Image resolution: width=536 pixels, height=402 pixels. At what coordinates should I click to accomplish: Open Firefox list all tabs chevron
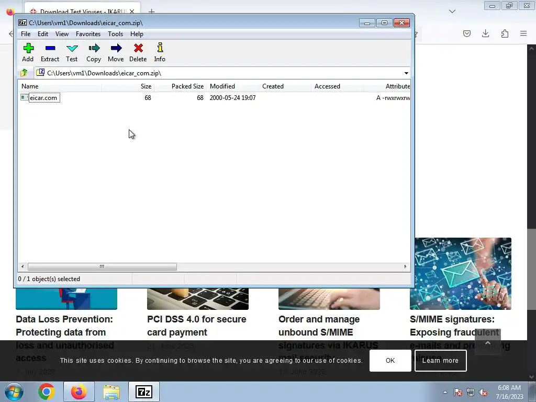click(452, 12)
